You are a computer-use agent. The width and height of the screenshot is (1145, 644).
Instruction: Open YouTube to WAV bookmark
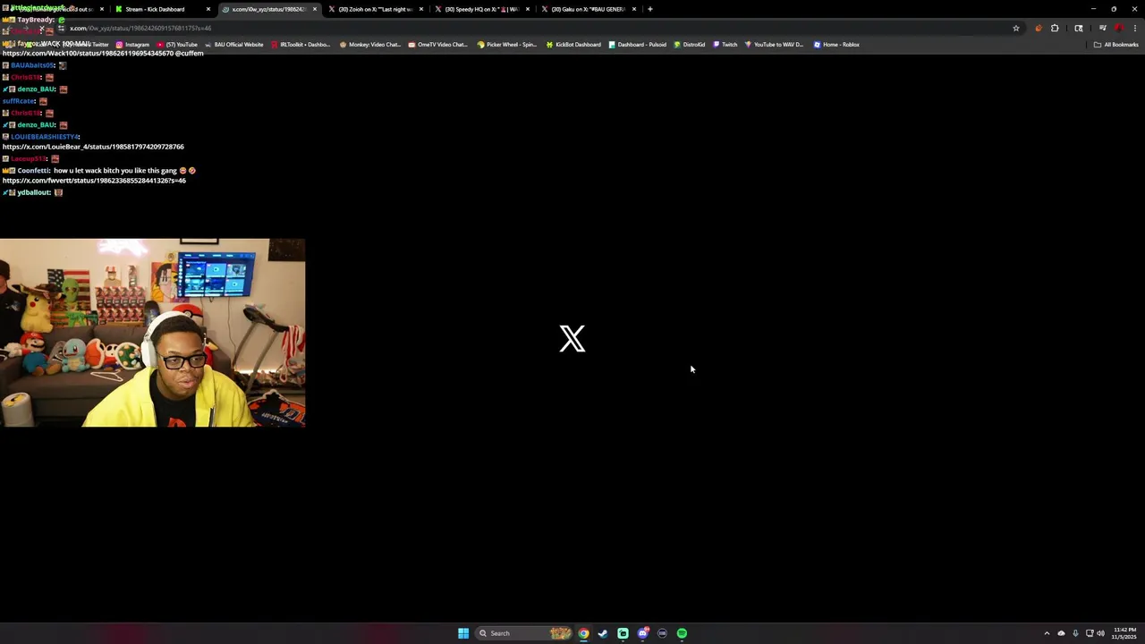tap(774, 44)
